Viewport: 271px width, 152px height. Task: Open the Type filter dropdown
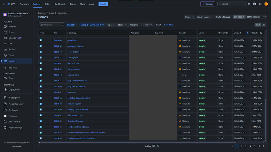[111, 25]
